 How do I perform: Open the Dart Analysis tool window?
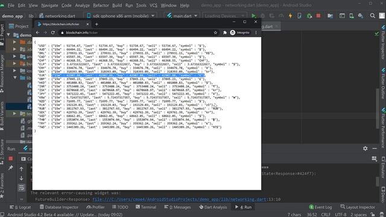pyautogui.click(x=213, y=207)
